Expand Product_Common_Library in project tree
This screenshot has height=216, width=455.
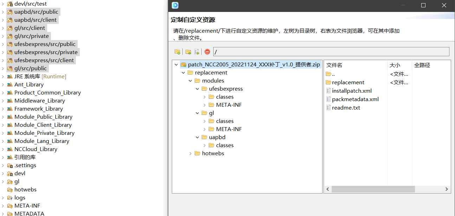click(3, 93)
